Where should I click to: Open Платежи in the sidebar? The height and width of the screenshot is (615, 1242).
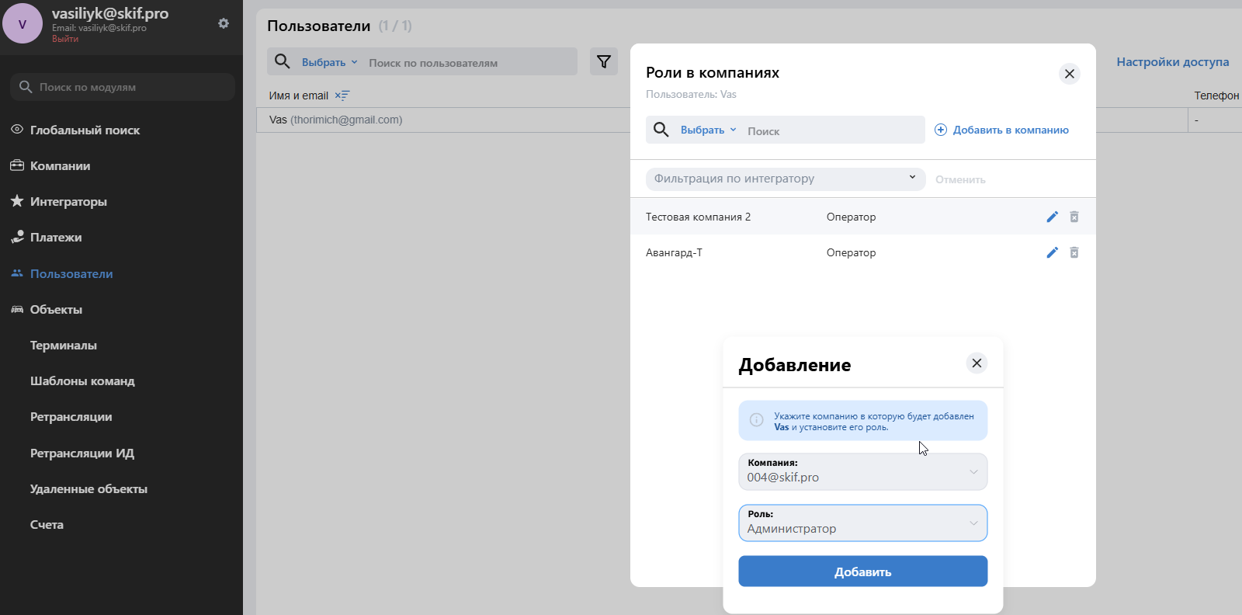56,238
